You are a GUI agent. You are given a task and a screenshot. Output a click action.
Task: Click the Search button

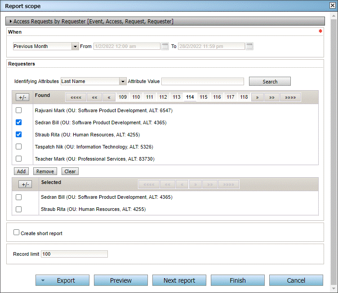(x=270, y=82)
